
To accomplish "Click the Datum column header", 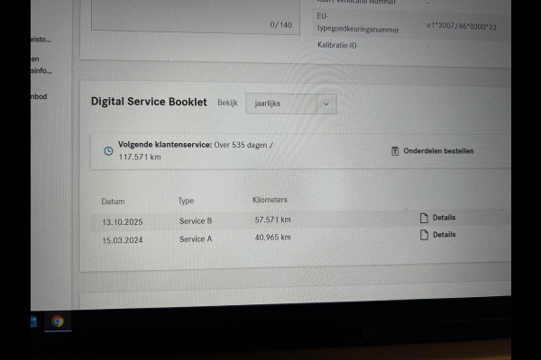I will tap(113, 202).
